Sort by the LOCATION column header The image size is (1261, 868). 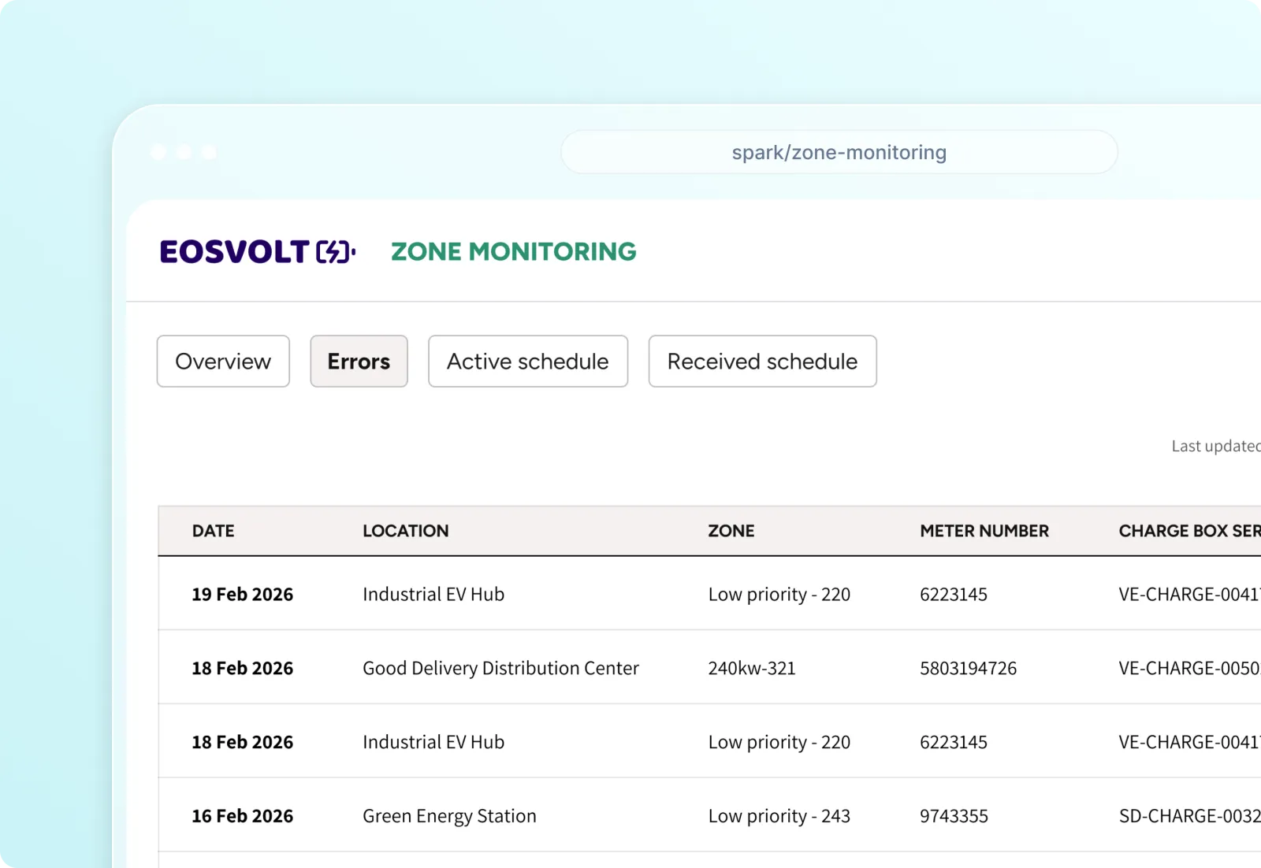405,531
